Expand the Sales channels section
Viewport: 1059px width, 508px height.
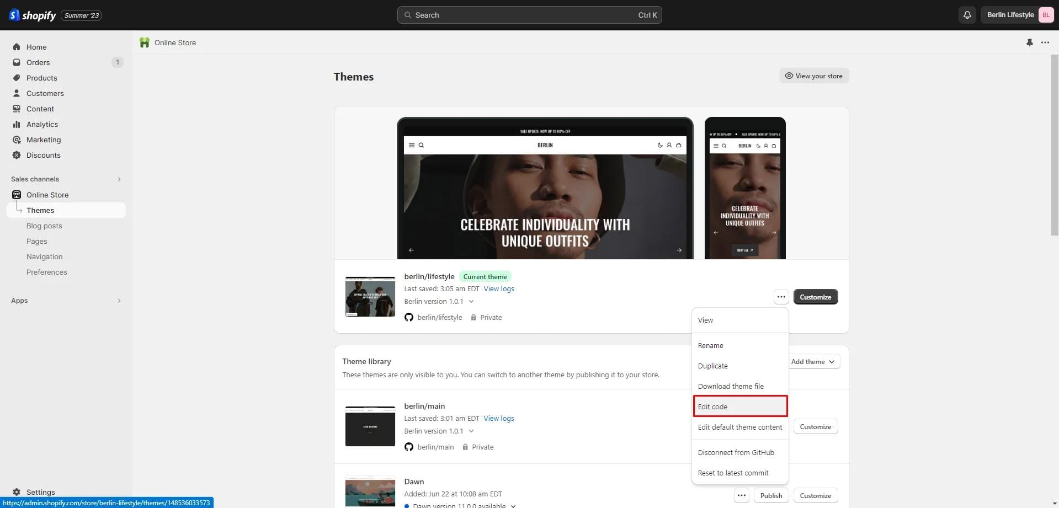[119, 179]
